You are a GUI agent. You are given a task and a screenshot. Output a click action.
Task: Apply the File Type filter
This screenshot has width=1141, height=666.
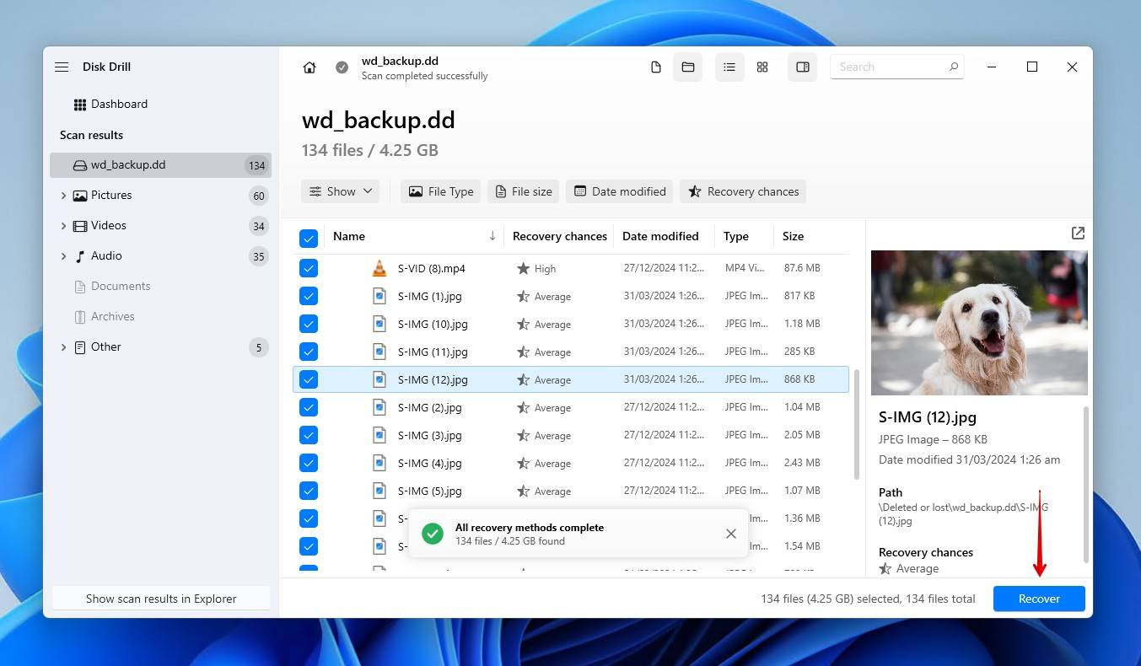pos(440,191)
